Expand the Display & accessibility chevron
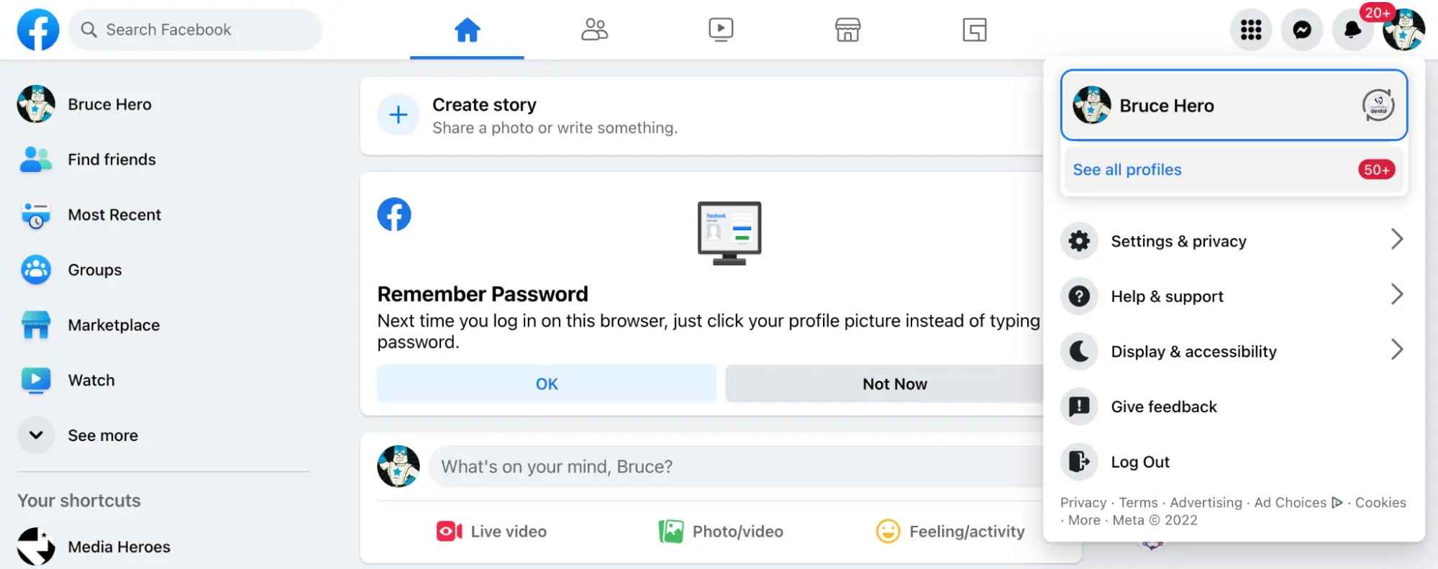The width and height of the screenshot is (1438, 569). pos(1397,350)
